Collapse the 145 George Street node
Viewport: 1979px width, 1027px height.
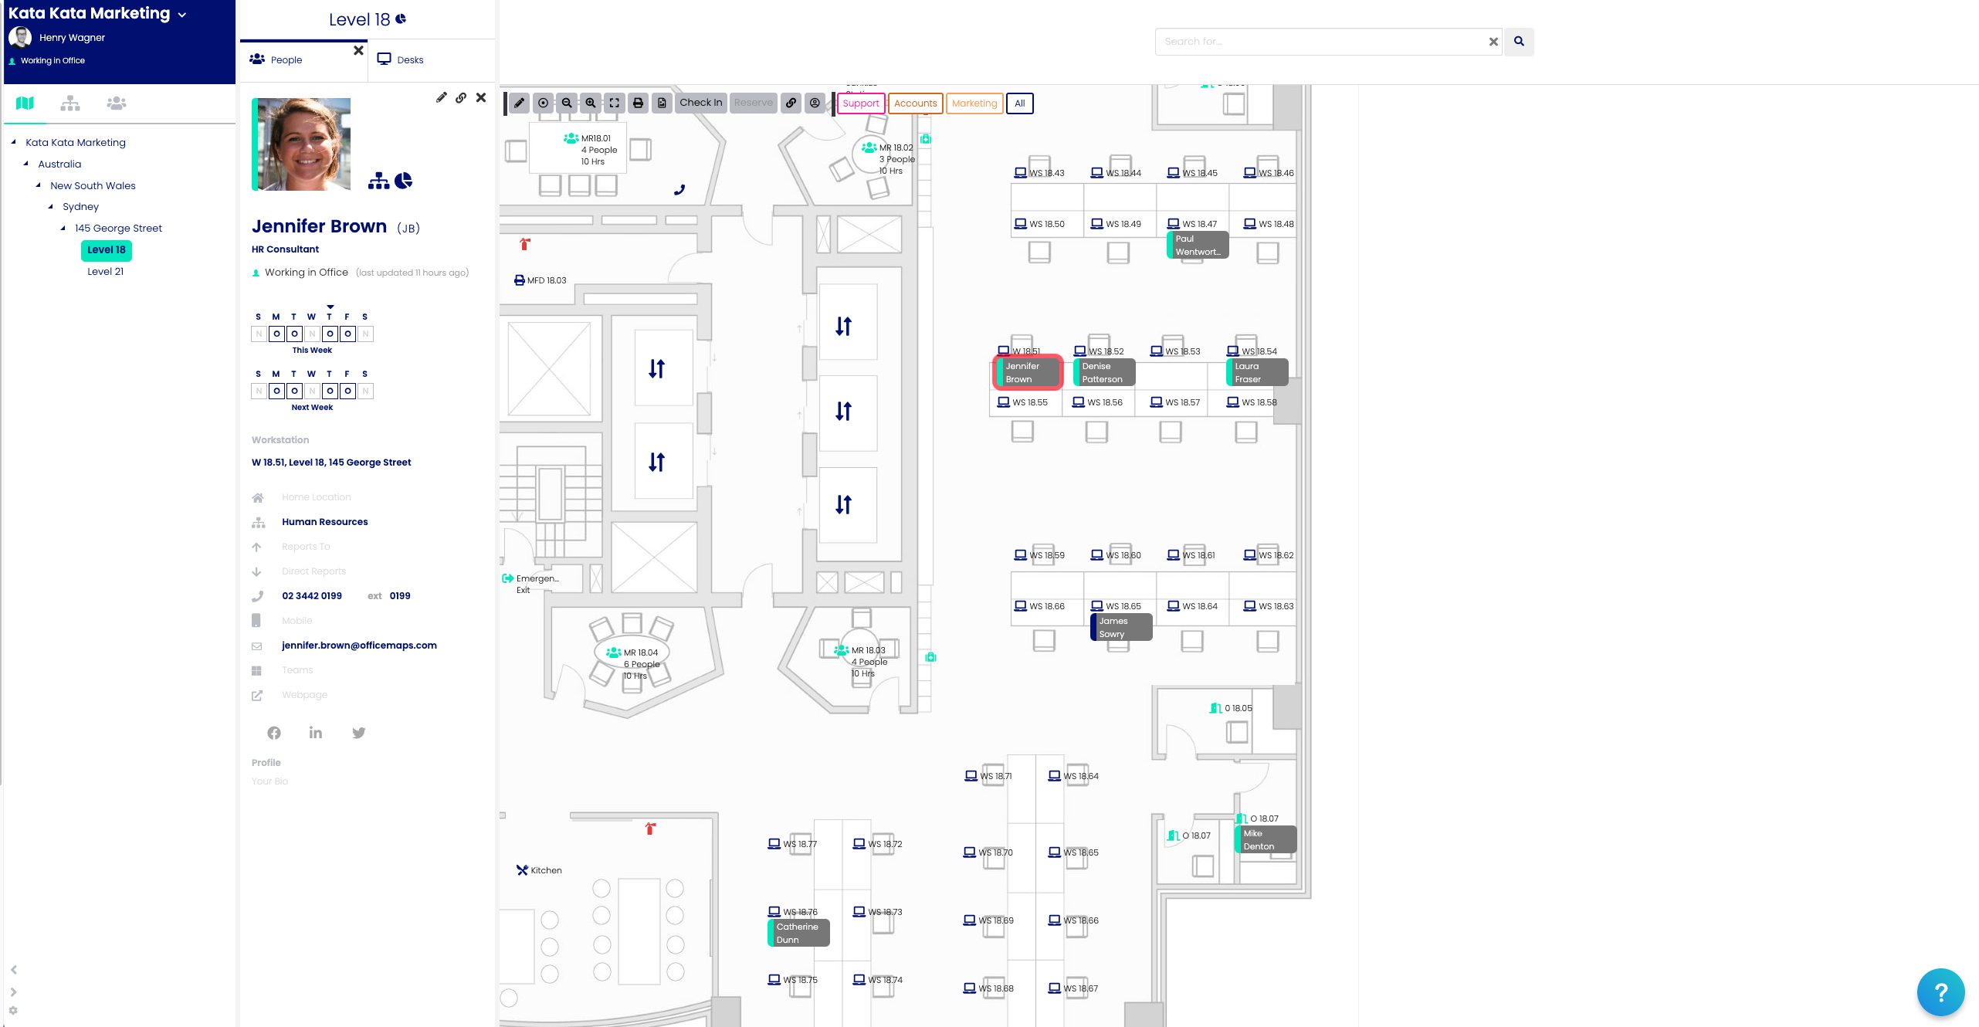63,229
